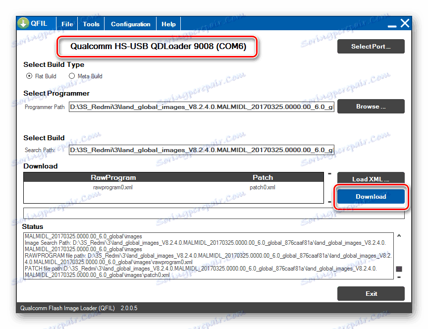Open the Configuration menu

pyautogui.click(x=130, y=24)
